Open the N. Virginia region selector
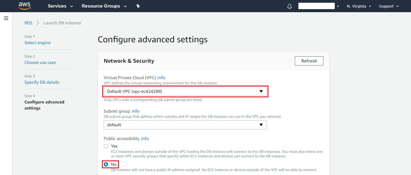 [359, 6]
